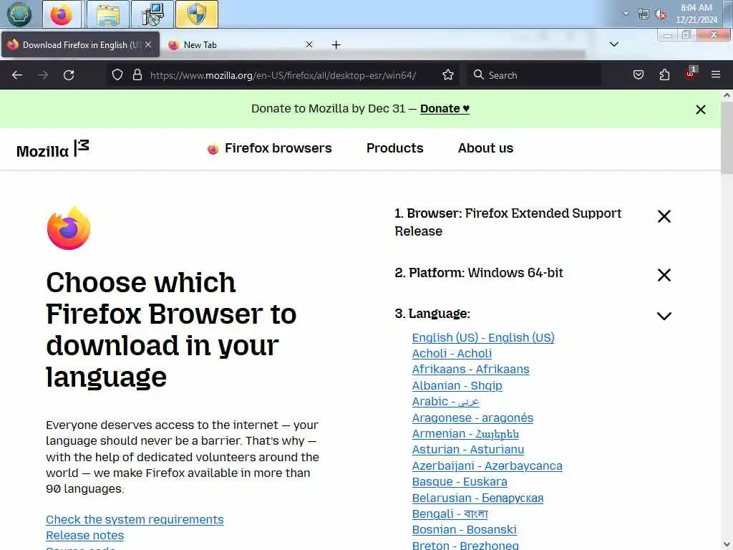Switch to the Download Firefox tab
The height and width of the screenshot is (550, 733).
point(80,45)
